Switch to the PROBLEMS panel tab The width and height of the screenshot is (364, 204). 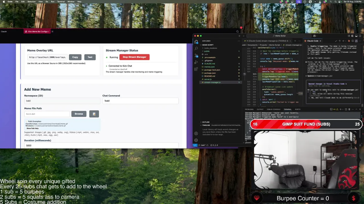tap(249, 109)
